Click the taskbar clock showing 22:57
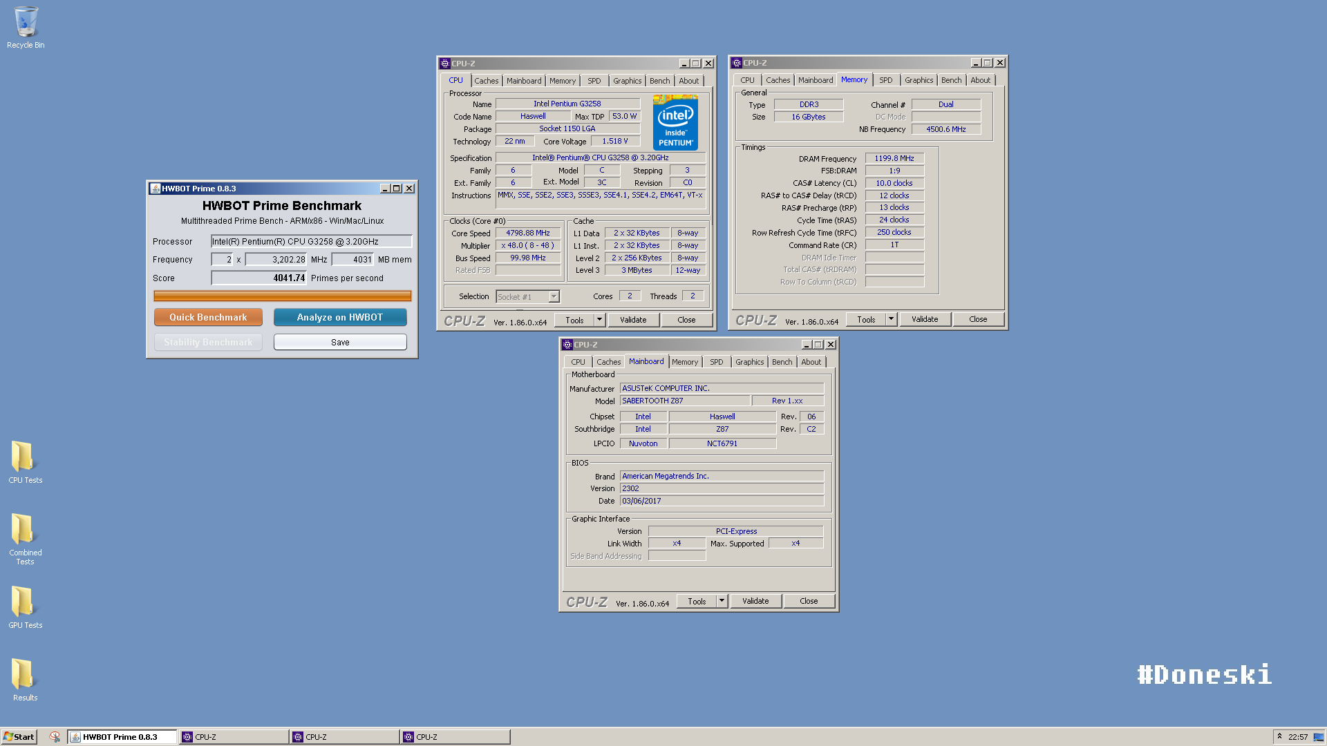 [x=1297, y=737]
